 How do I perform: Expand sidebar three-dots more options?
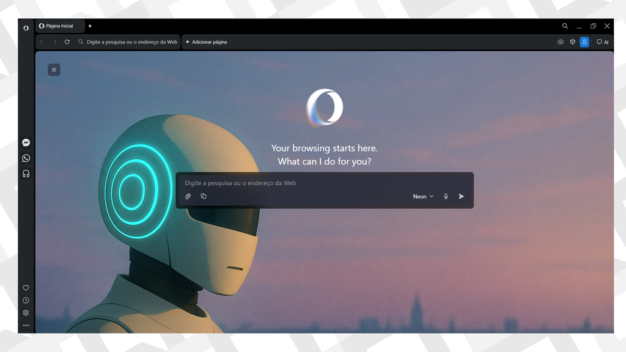[x=26, y=325]
